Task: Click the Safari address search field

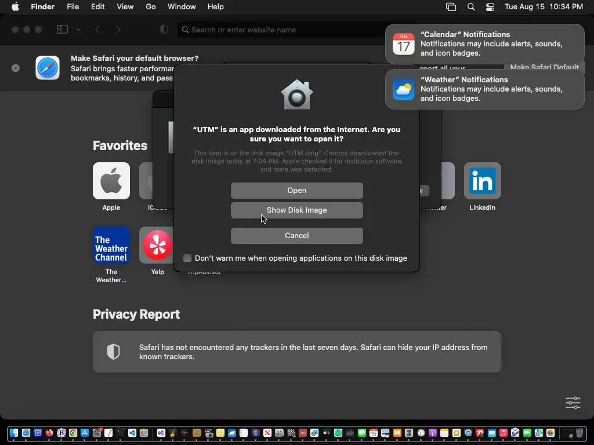Action: tap(281, 30)
